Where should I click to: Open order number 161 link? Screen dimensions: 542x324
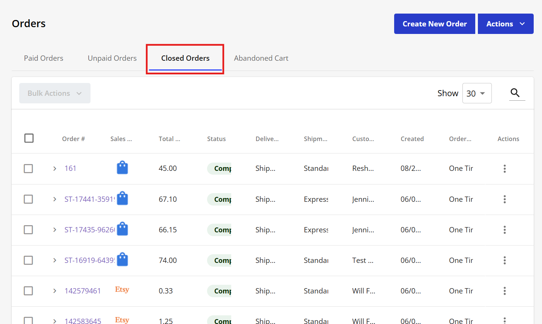click(x=71, y=168)
